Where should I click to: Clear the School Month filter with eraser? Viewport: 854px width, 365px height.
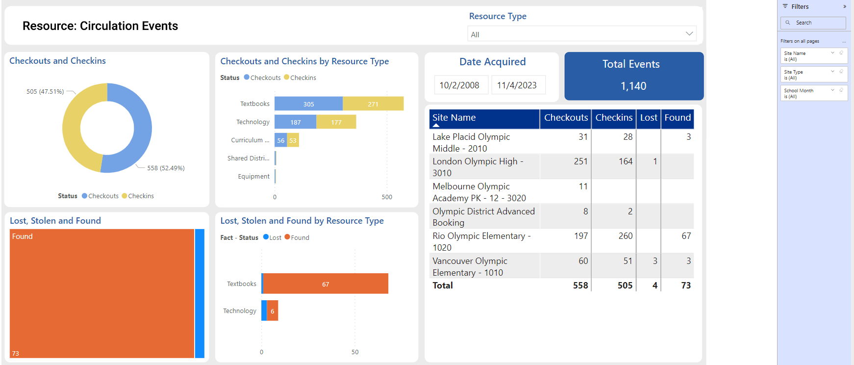pyautogui.click(x=841, y=90)
